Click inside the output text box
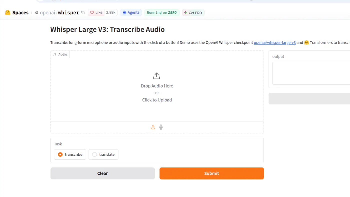This screenshot has width=350, height=197. click(x=311, y=73)
